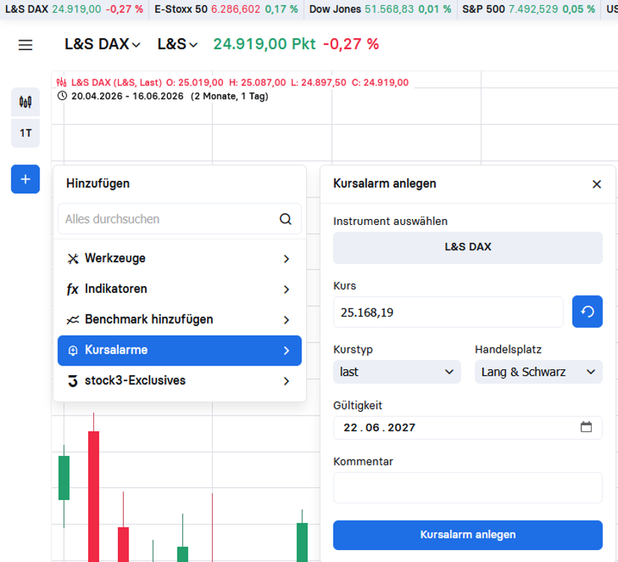The height and width of the screenshot is (562, 618).
Task: Click the Benchmark chart lines icon
Action: [73, 320]
